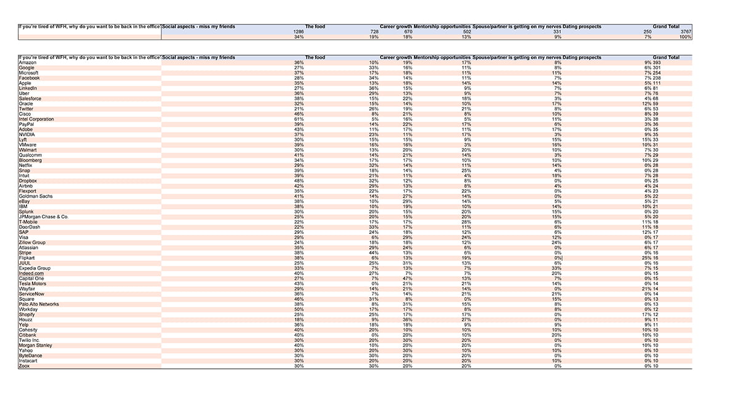Select the Expedia Group cell
Image resolution: width=738 pixels, height=393 pixels.
click(x=34, y=268)
